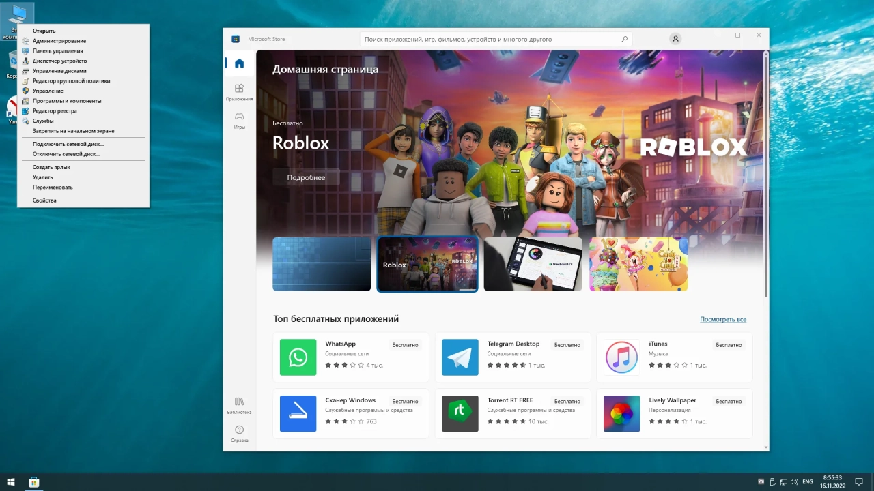The height and width of the screenshot is (491, 874).
Task: Open Приложения section in sidebar
Action: point(239,92)
